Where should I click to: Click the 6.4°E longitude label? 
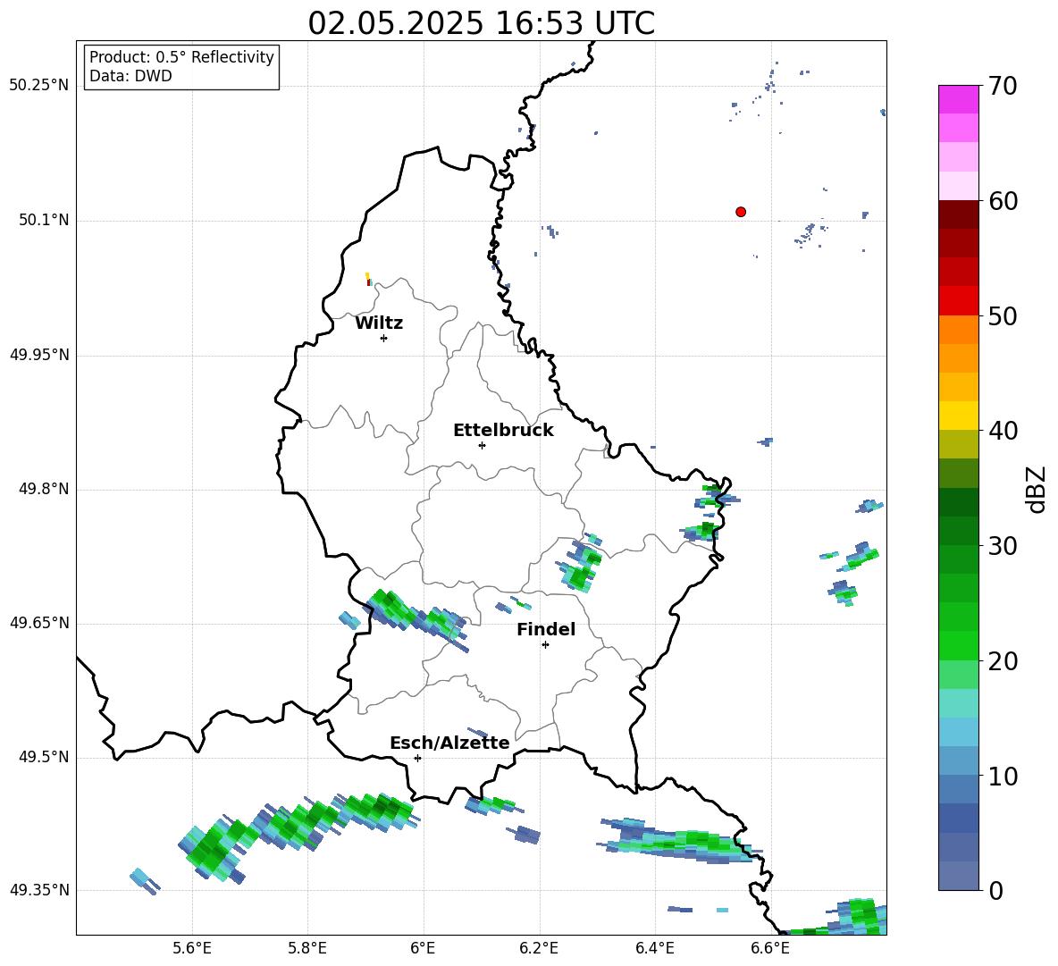point(654,948)
